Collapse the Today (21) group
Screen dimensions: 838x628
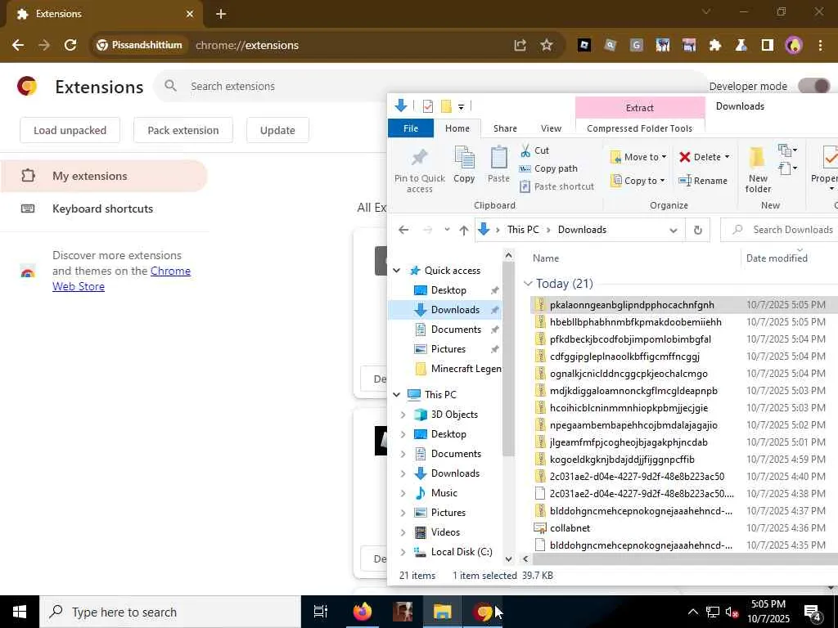(x=528, y=284)
